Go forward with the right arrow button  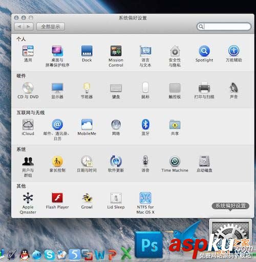[x=28, y=27]
